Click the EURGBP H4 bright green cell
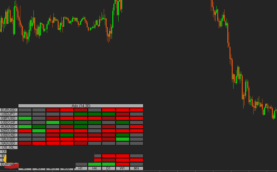Viewport: 277px width, 172px height. pyautogui.click(x=95, y=164)
